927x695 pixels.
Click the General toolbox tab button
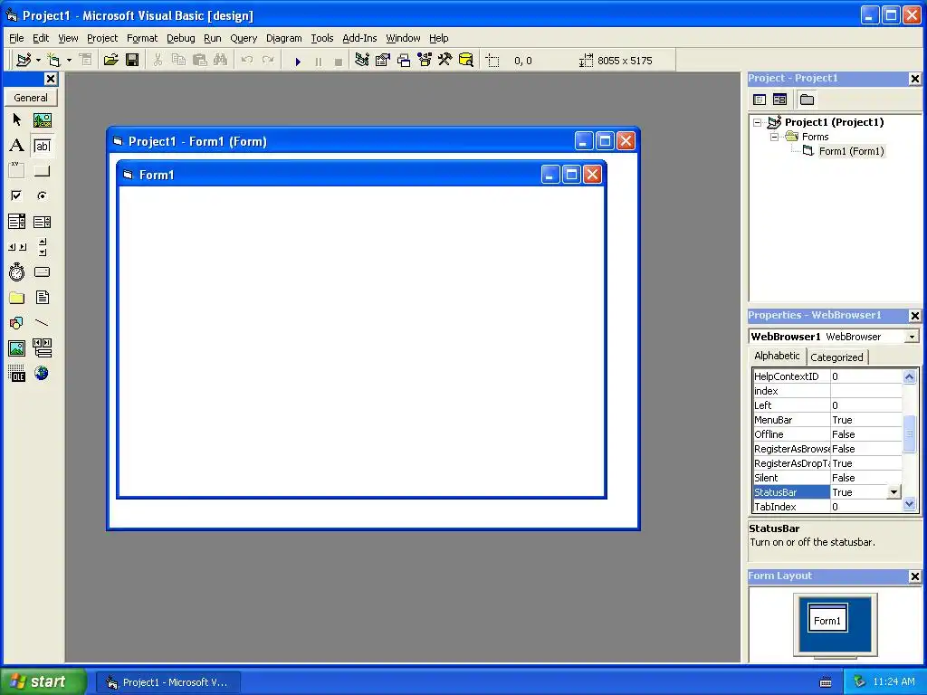coord(31,98)
